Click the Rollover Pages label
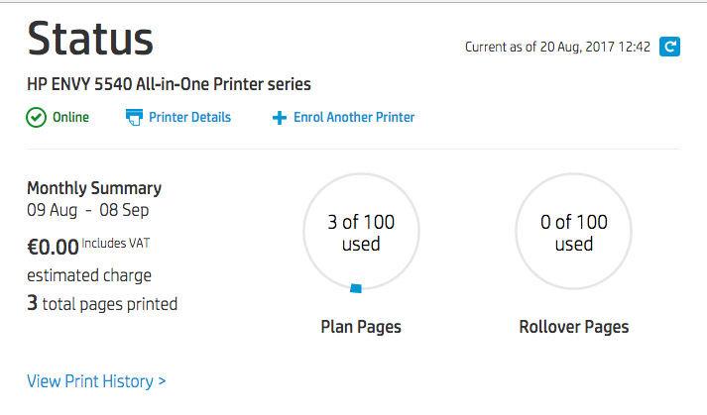 (x=573, y=327)
